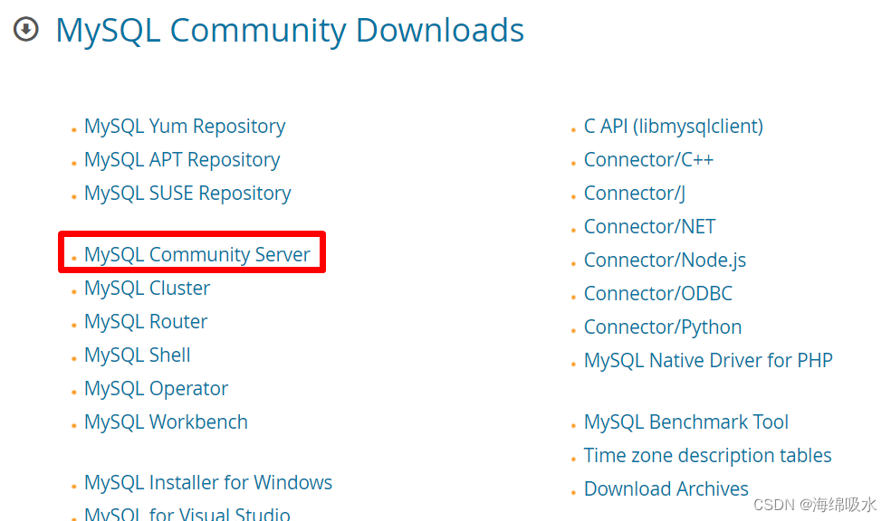Open MySQL Workbench download page

pos(166,422)
